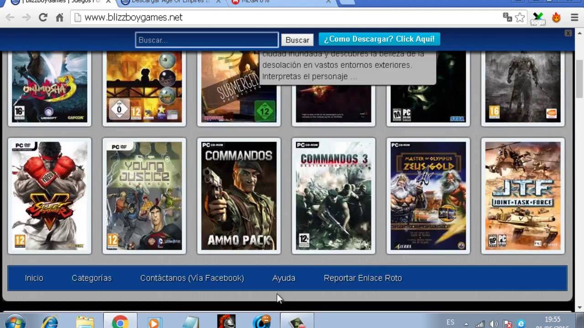
Task: Open the orange silhouette game cover
Action: 144,87
